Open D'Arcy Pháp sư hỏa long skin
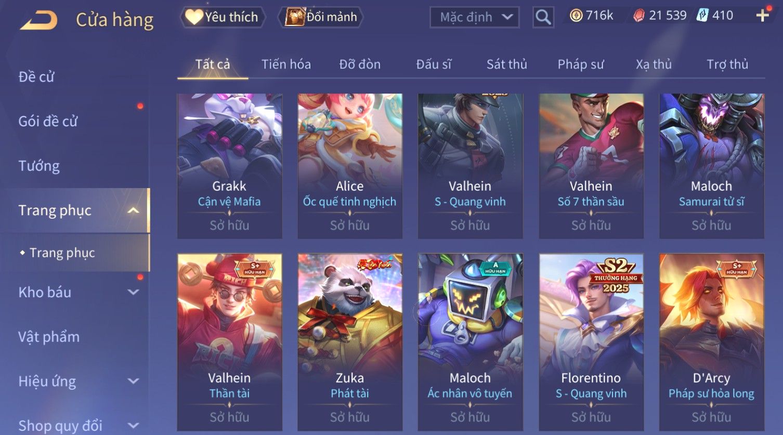The height and width of the screenshot is (435, 783). click(x=711, y=341)
